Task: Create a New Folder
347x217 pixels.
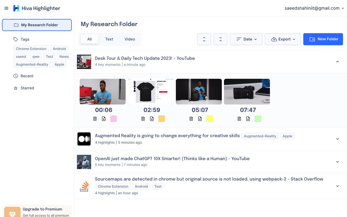Action: (323, 39)
